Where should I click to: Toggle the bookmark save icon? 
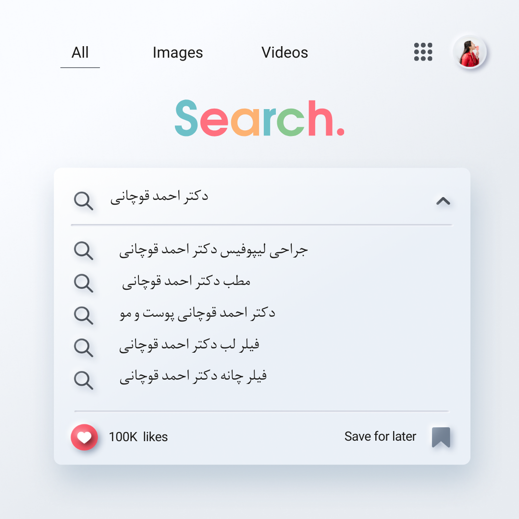point(441,437)
